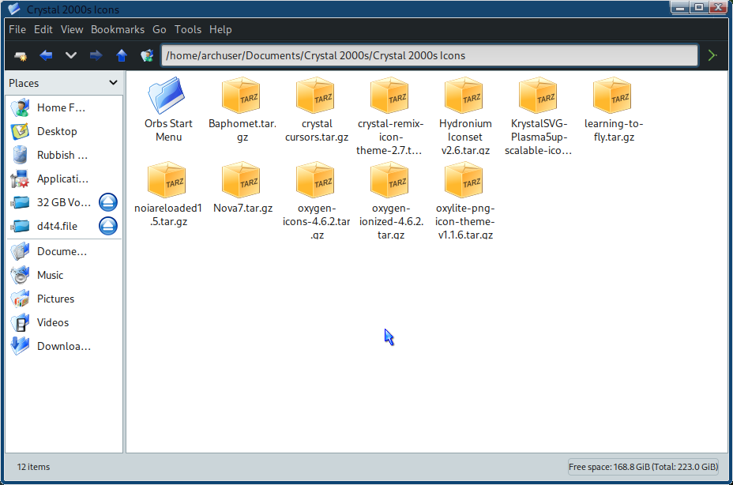733x485 pixels.
Task: Click the New Window toolbar icon
Action: (x=21, y=55)
